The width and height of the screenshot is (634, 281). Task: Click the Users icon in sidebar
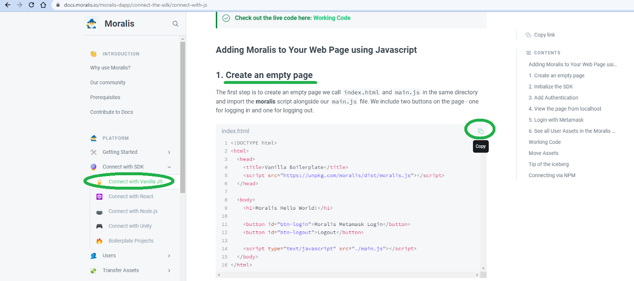pyautogui.click(x=94, y=256)
